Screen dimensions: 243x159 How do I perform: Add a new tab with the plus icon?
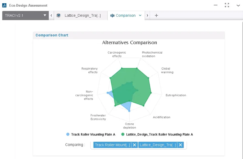156,16
